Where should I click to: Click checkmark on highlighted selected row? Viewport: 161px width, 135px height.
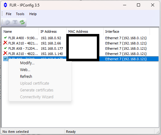coord(5,59)
